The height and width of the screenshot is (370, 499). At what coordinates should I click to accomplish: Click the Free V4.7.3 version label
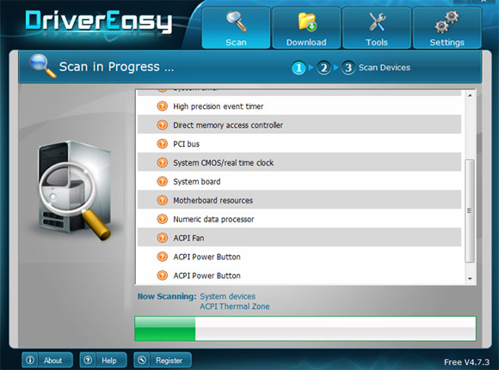click(466, 362)
